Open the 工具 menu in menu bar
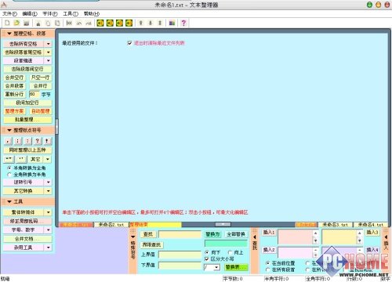This screenshot has height=282, width=392. point(71,13)
